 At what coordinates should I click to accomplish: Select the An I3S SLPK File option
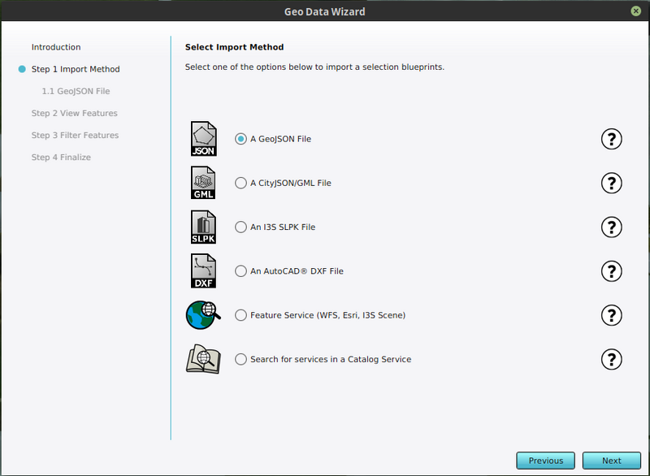(240, 227)
